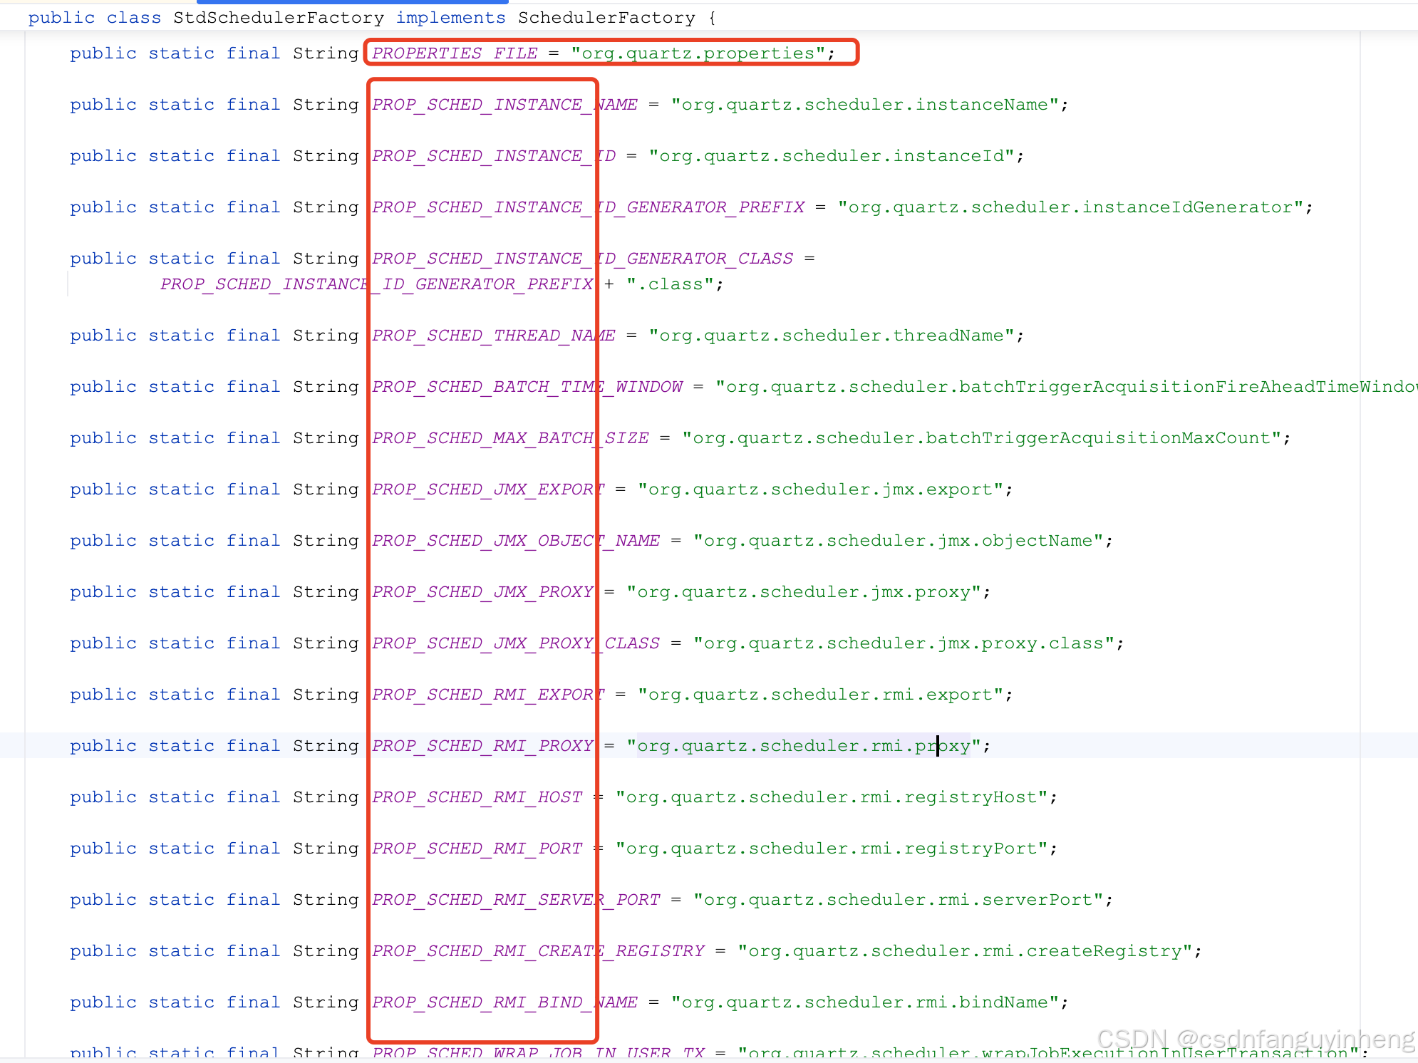
Task: Click the "org.quartz.scheduler.rmi.createRegistry" string
Action: point(965,951)
